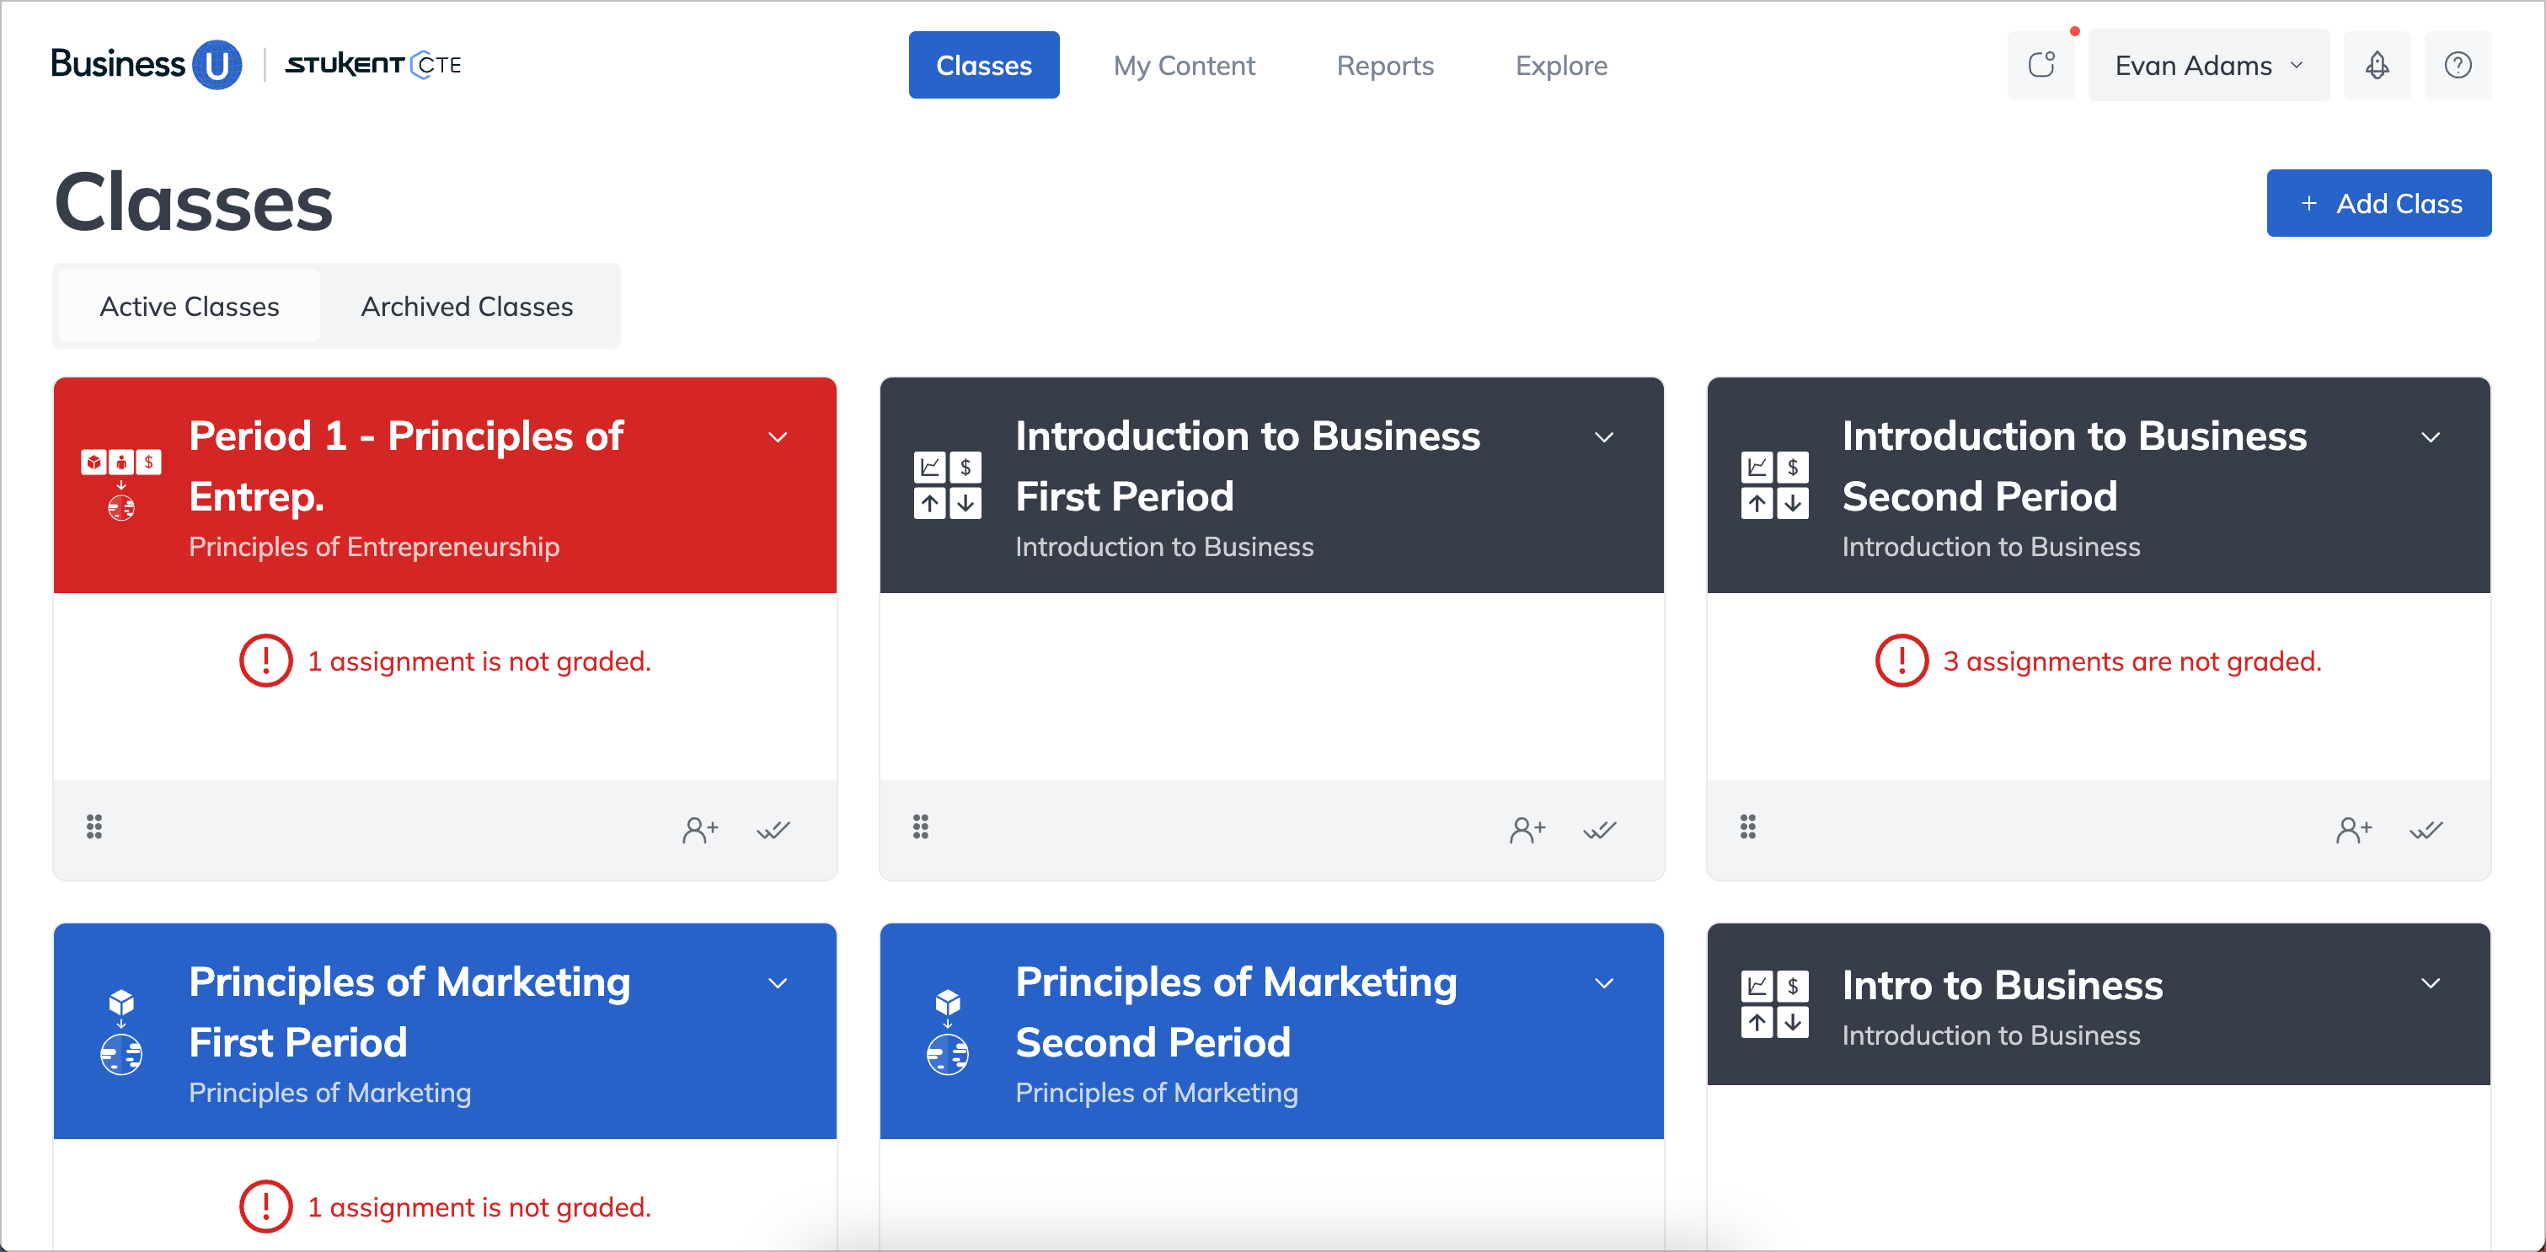Open the Explore tab
The width and height of the screenshot is (2546, 1252).
(1560, 65)
